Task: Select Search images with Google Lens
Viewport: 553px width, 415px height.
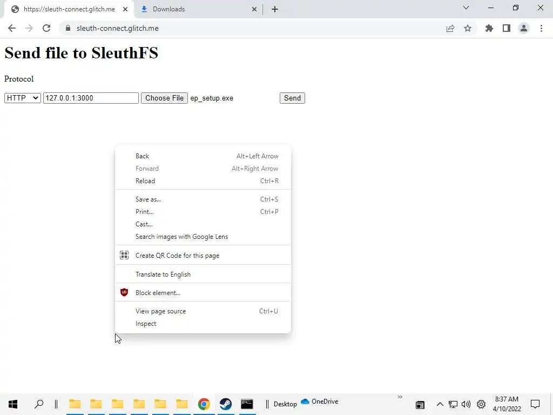Action: pos(203,237)
